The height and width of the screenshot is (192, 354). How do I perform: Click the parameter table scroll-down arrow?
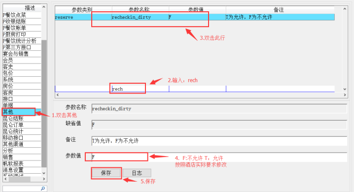345,89
